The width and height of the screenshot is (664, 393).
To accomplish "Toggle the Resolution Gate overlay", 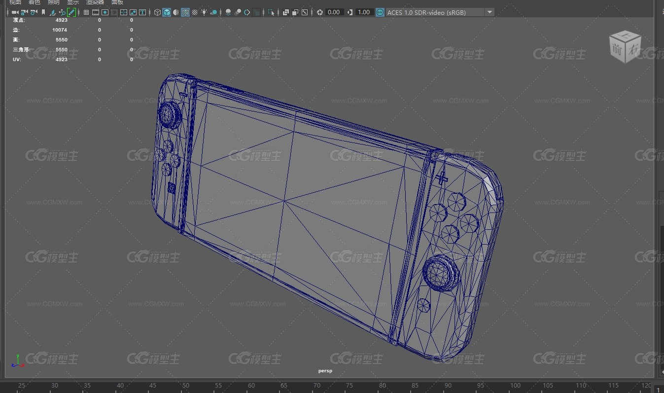I will point(105,12).
